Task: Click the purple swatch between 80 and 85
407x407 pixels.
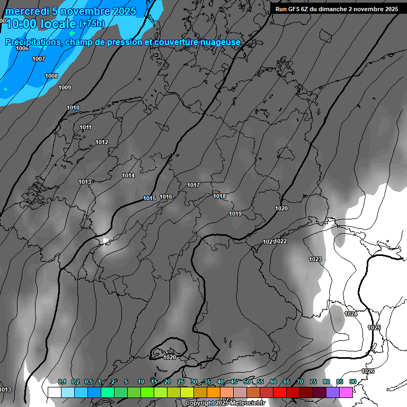Action: click(333, 392)
